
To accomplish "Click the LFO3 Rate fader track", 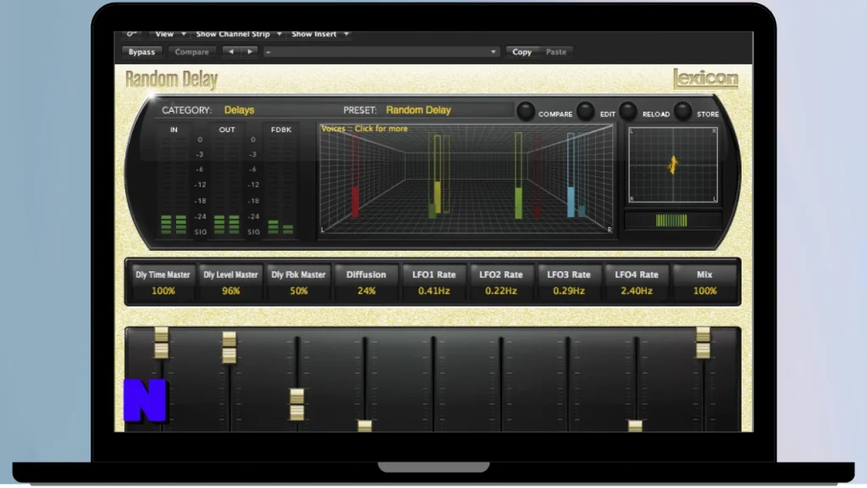I will tap(568, 384).
